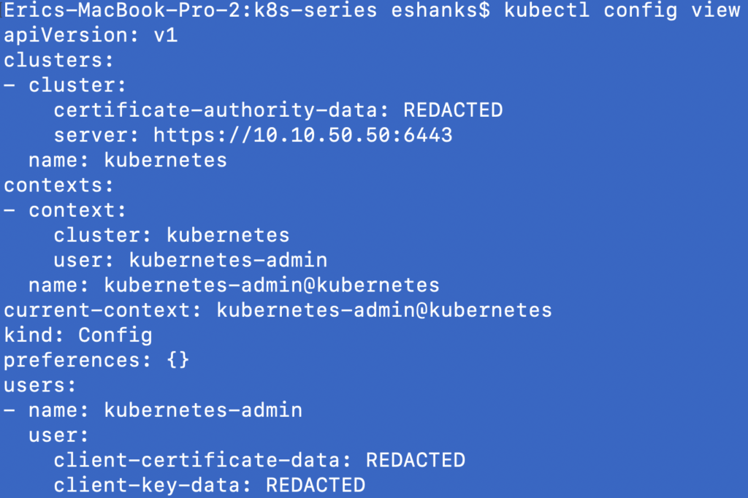Click the "user: kubernetes-admin" context entry

click(x=190, y=261)
